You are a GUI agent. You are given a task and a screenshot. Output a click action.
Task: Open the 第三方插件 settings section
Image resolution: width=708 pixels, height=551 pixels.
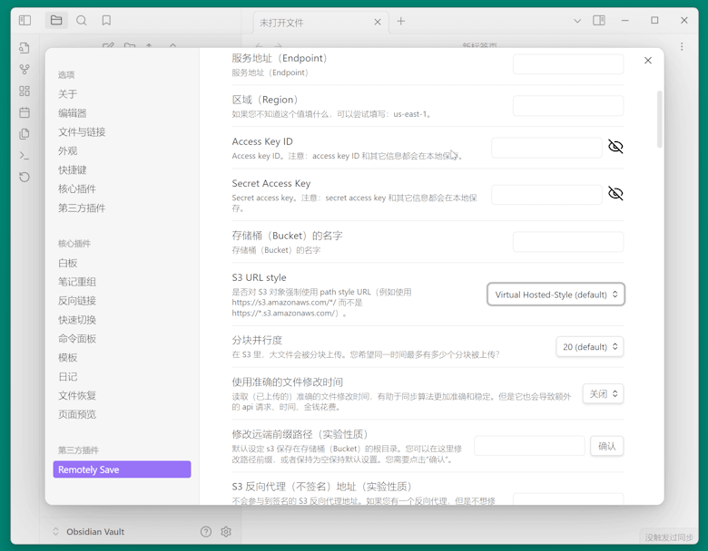(82, 208)
